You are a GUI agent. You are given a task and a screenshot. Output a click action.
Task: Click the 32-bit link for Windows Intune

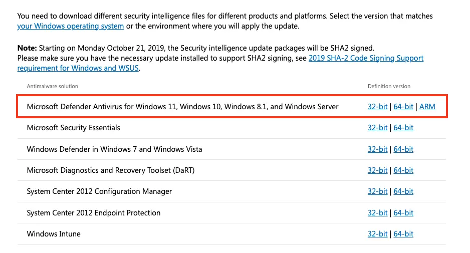[377, 234]
